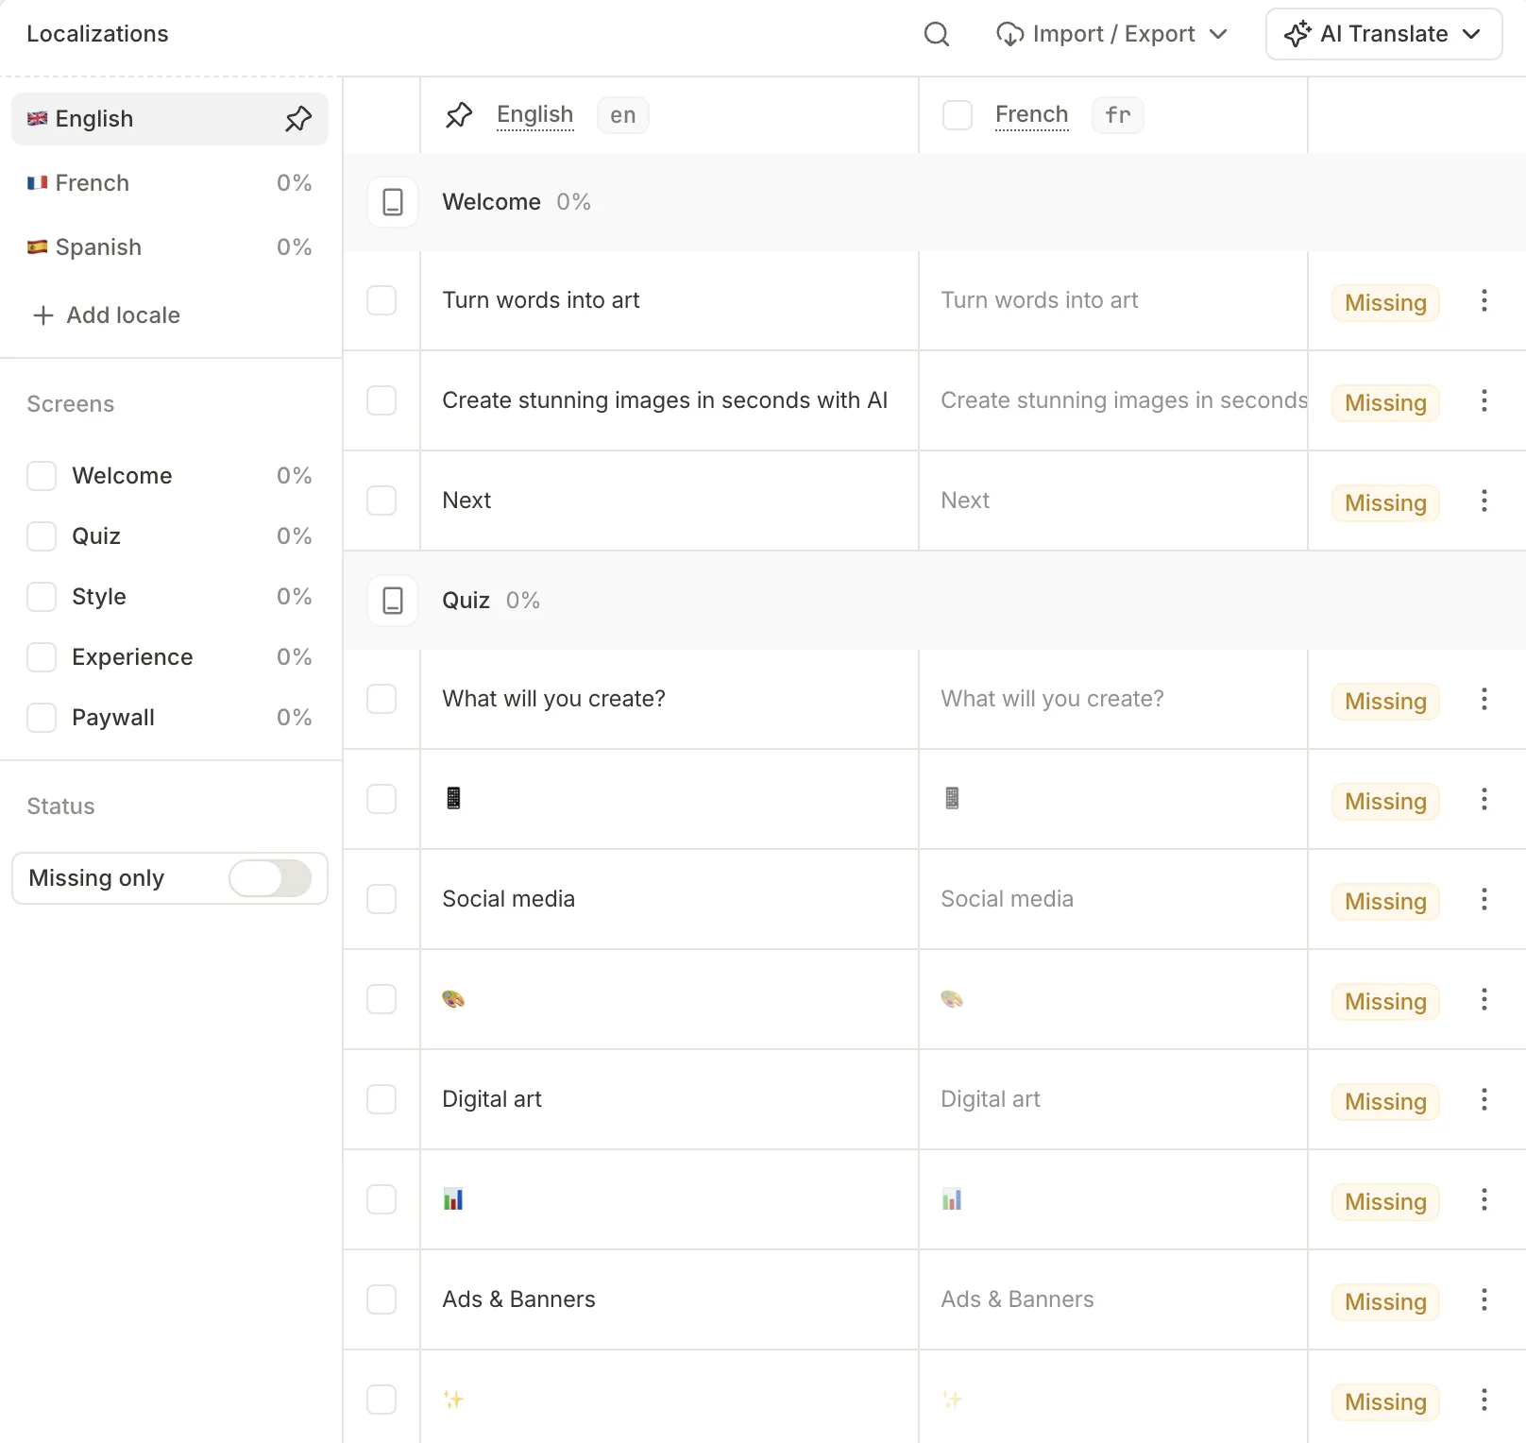Open the AI Translate dropdown
The height and width of the screenshot is (1443, 1526).
click(x=1383, y=34)
